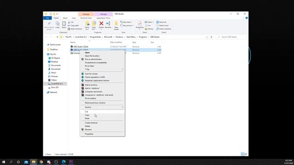
Task: Click Select none in the ribbon
Action: tap(162, 26)
